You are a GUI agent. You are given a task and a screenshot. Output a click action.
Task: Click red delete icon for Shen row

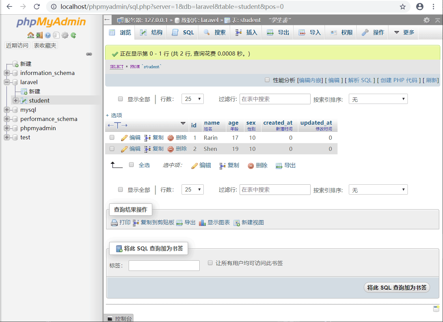point(171,149)
